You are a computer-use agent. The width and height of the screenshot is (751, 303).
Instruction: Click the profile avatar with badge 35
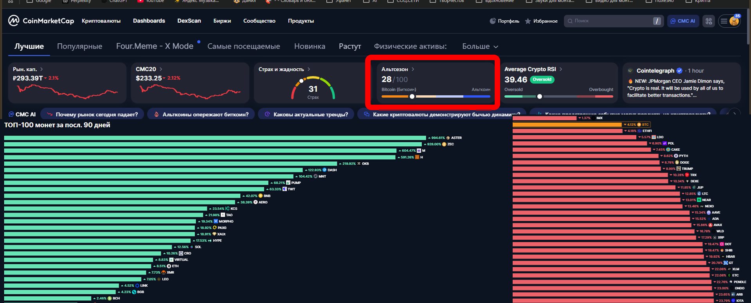pos(734,21)
